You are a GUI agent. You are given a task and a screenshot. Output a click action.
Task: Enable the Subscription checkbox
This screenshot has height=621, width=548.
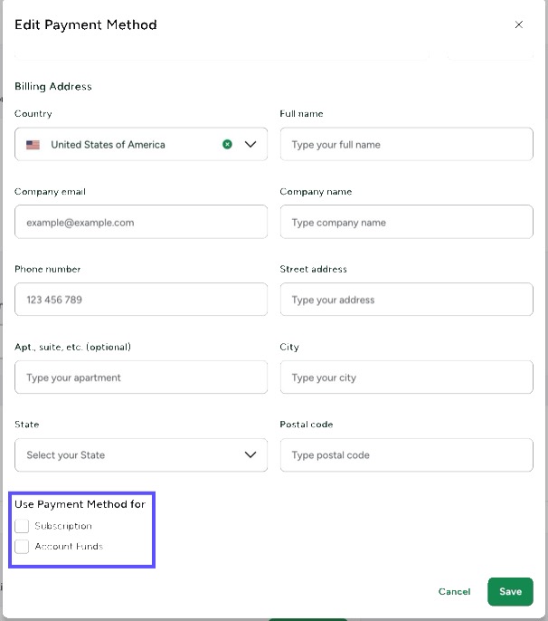click(22, 526)
